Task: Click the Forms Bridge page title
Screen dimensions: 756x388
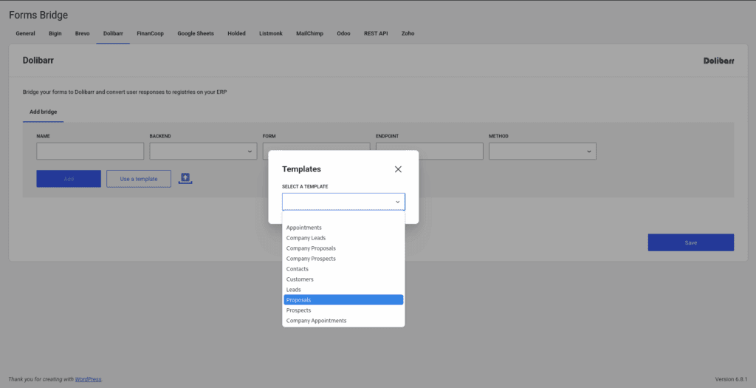Action: click(x=38, y=15)
